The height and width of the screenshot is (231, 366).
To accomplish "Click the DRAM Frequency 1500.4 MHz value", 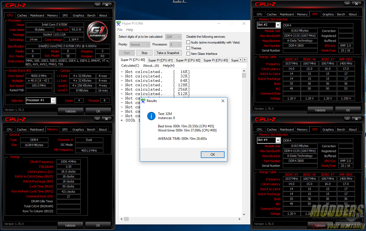I will 69,162.
